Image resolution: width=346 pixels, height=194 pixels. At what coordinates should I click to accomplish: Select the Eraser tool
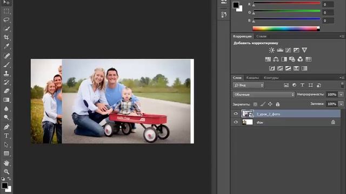[6, 91]
